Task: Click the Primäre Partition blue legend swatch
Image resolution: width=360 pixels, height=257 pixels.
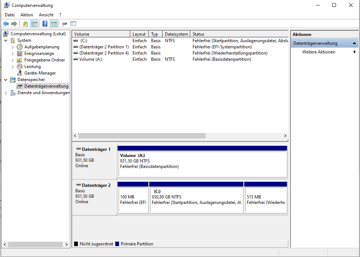Action: [x=117, y=244]
